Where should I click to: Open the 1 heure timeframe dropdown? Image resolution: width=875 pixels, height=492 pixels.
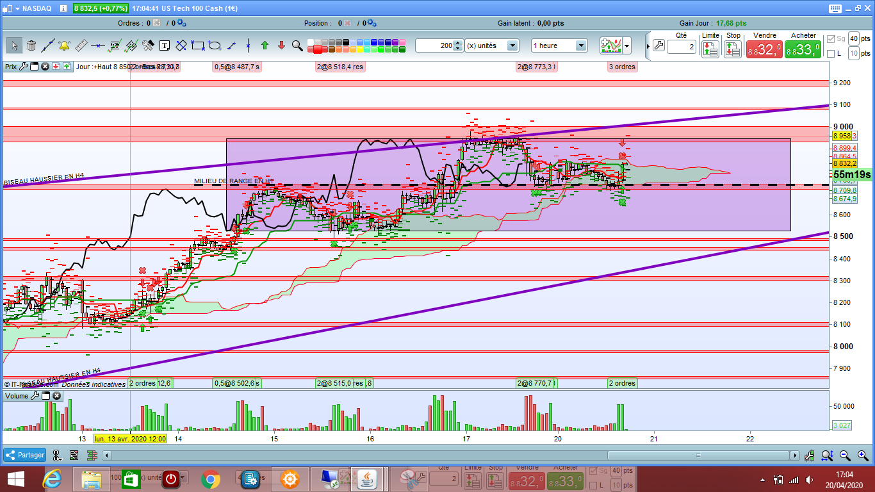point(580,45)
